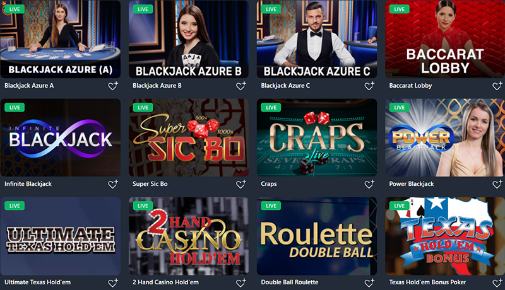Image resolution: width=505 pixels, height=290 pixels.
Task: Click the Texas Hold'em Bonus Poker title
Action: [x=427, y=282]
